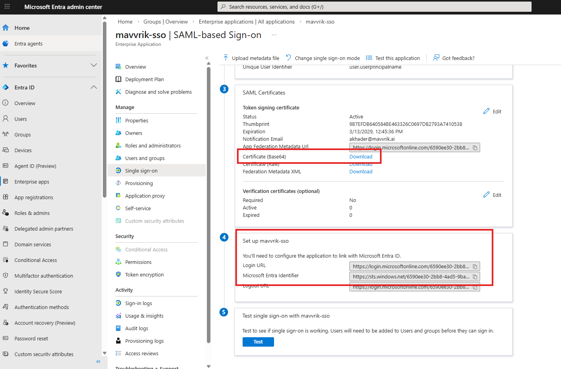Download the Federation Metadata XML
The image size is (561, 369).
(x=360, y=171)
